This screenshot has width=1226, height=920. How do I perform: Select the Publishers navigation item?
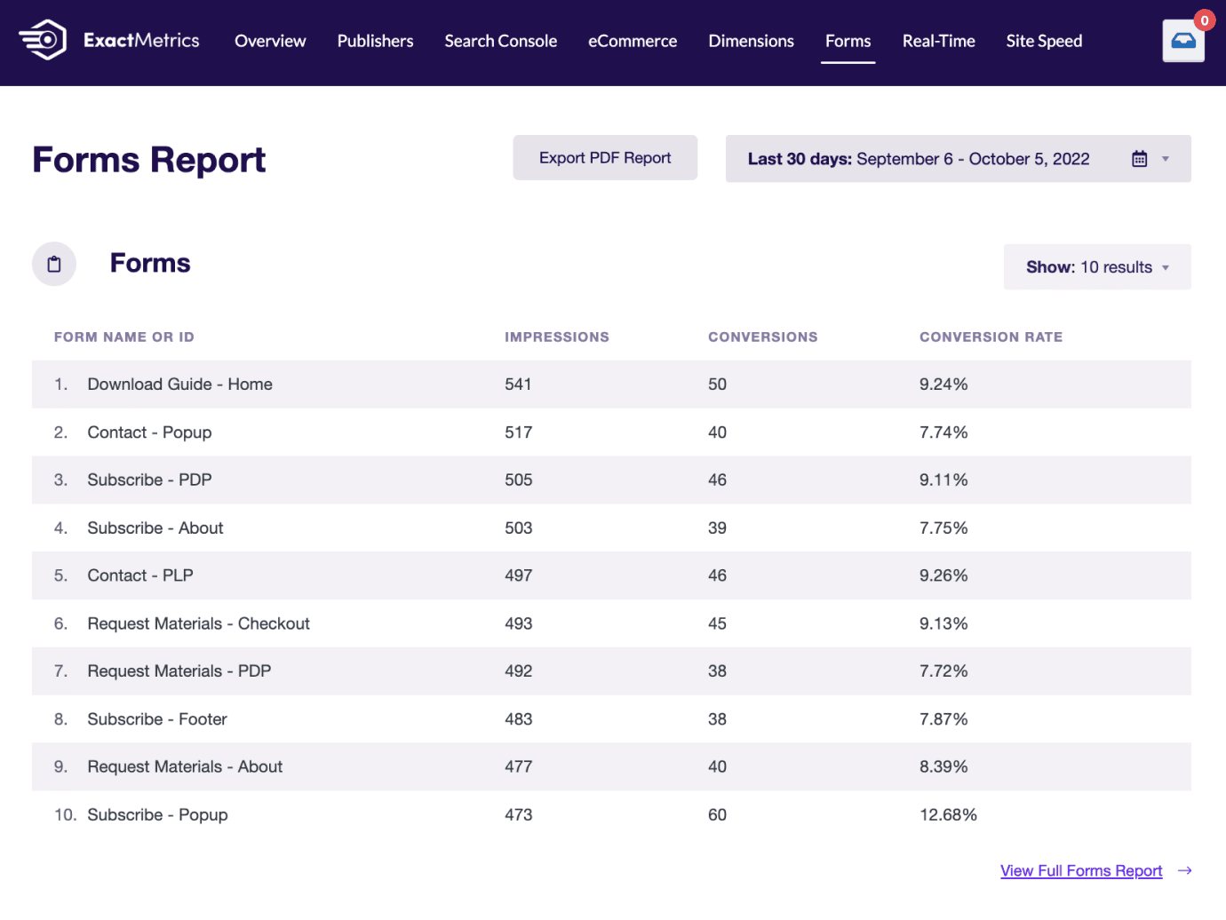click(375, 41)
